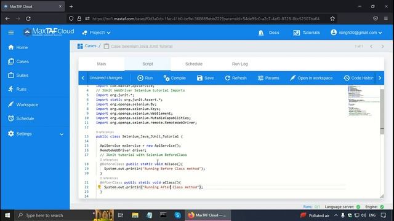This screenshot has height=221, width=394.
Task: Expand the account email dropdown
Action: click(356, 33)
